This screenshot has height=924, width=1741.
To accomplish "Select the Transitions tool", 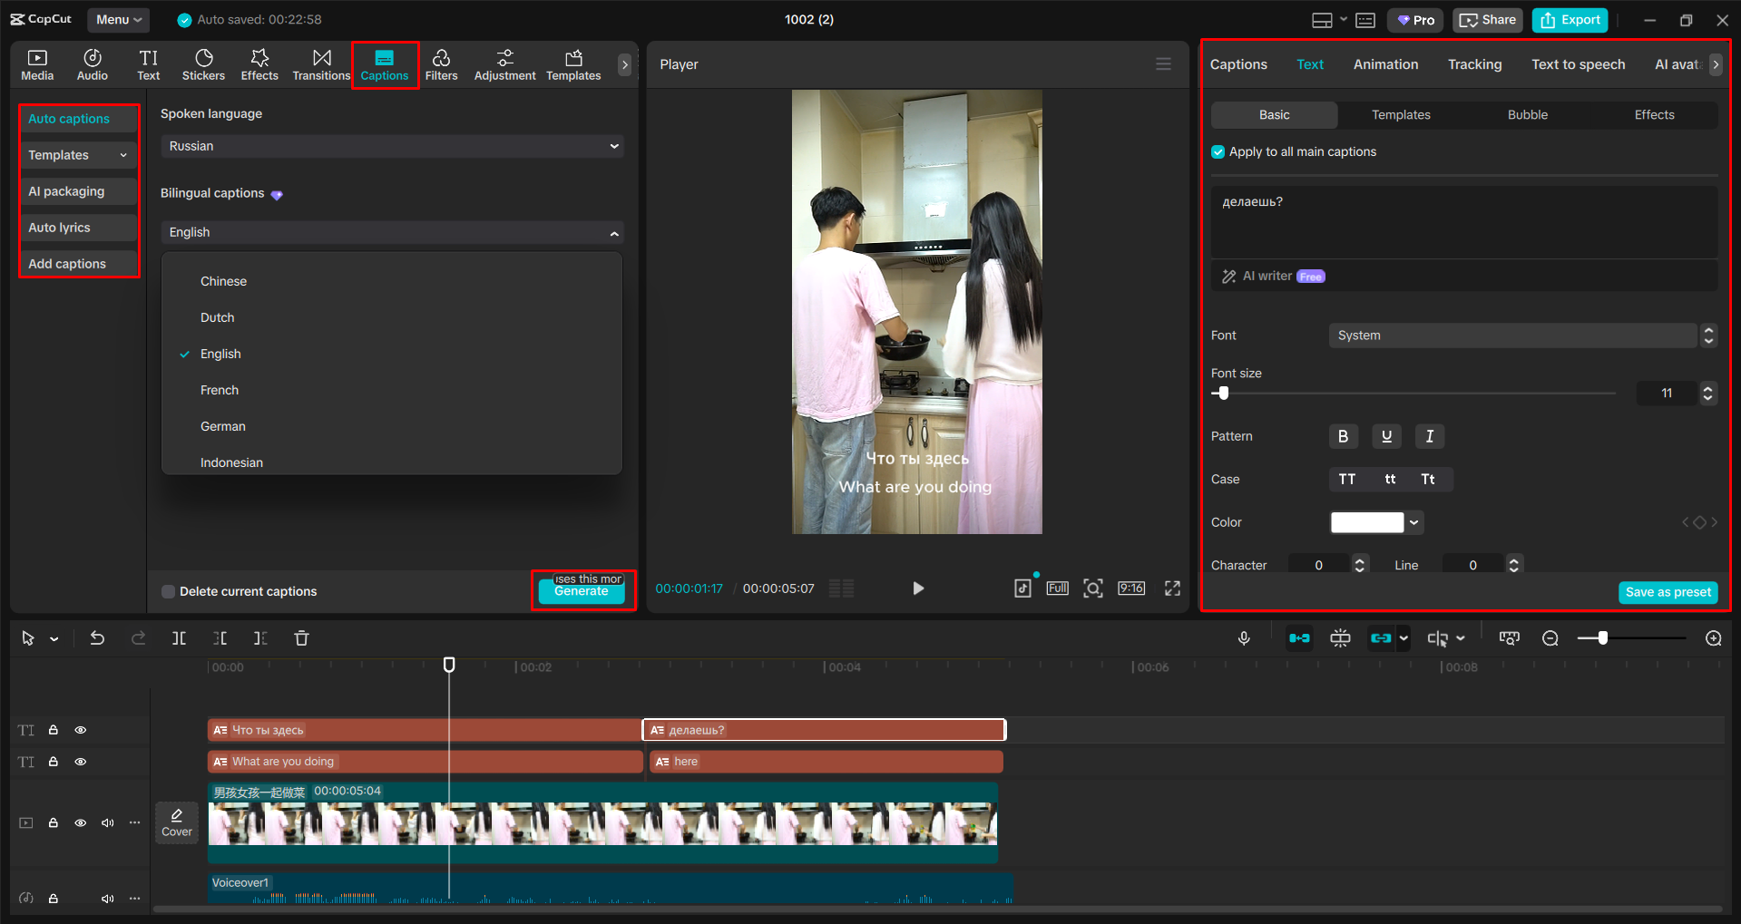I will tap(321, 63).
